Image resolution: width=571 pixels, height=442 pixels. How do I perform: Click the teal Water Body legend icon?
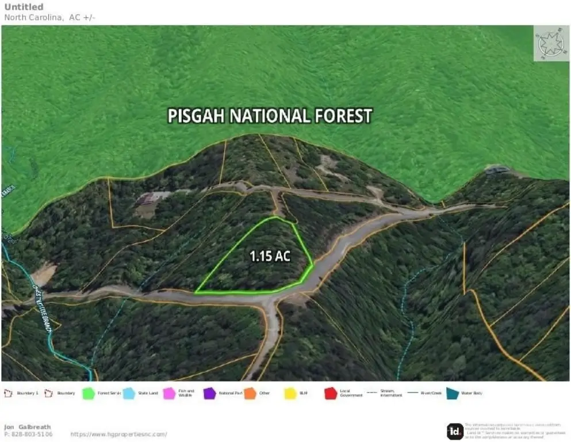(453, 393)
